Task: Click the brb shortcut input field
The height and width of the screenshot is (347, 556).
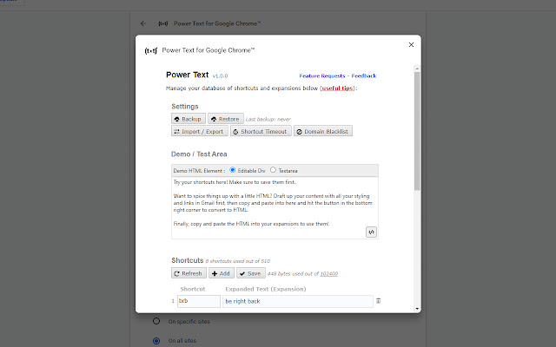Action: click(199, 301)
